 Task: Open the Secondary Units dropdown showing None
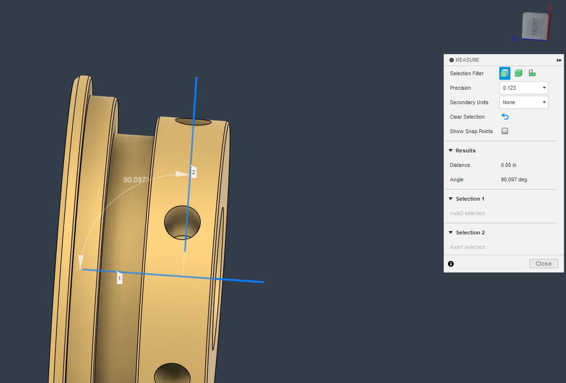pyautogui.click(x=524, y=102)
